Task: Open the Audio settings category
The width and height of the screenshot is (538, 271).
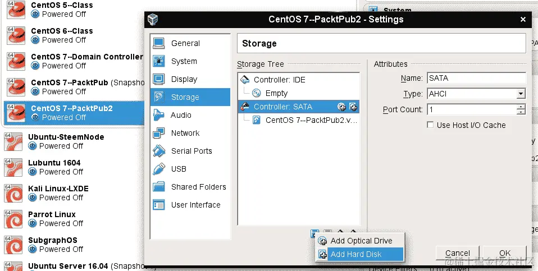Action: coord(190,115)
